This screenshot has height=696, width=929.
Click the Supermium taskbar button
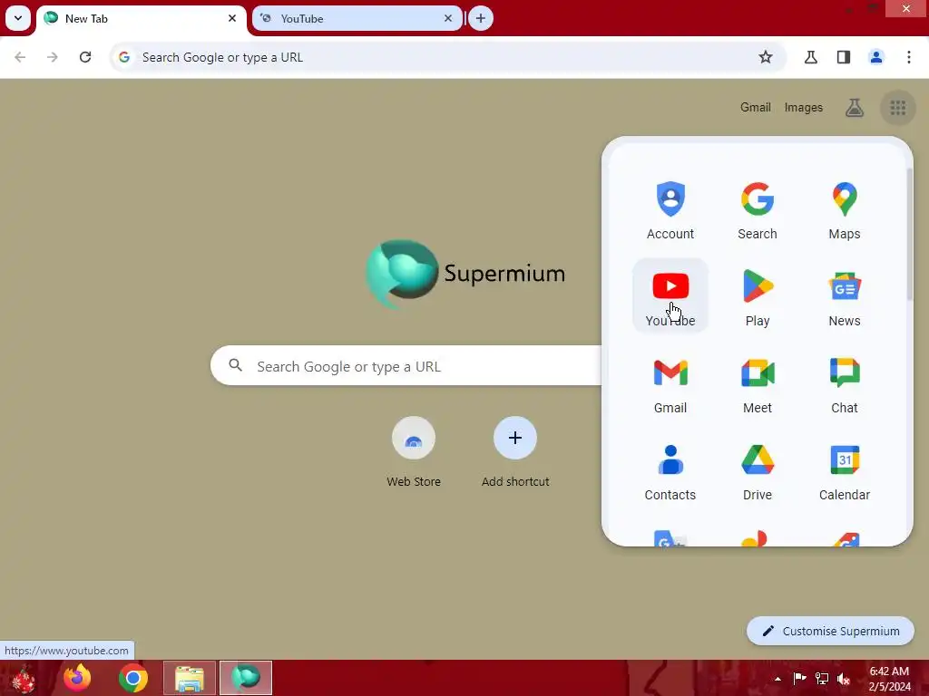246,678
